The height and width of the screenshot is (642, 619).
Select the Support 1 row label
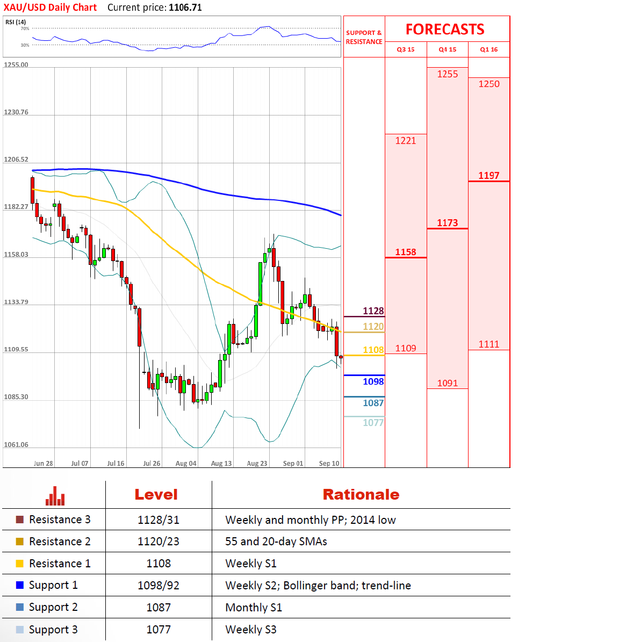(53, 586)
